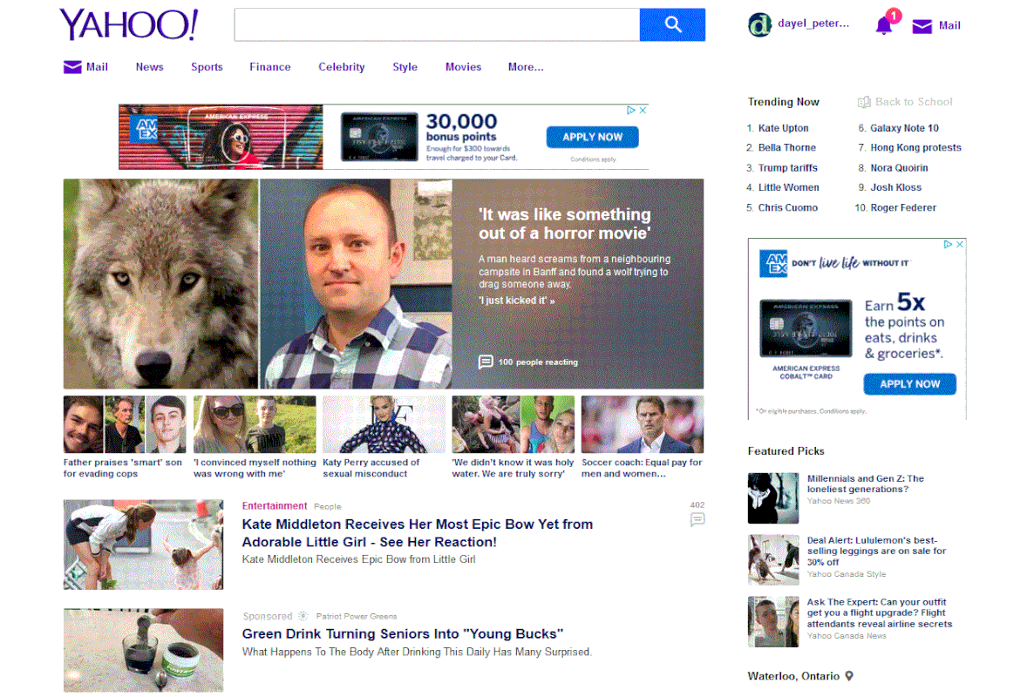Viewport: 1034px width, 697px height.
Task: Expand the More... navigation menu
Action: tap(526, 67)
